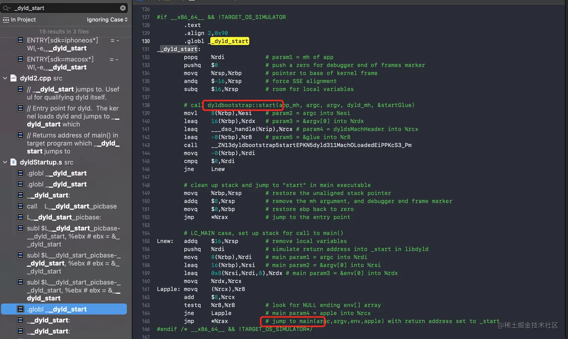Open result 'call L__dyld_start_picbase'
The height and width of the screenshot is (339, 568).
(x=72, y=206)
